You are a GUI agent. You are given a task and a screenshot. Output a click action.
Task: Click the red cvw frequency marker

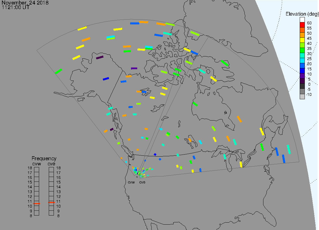tap(37, 204)
